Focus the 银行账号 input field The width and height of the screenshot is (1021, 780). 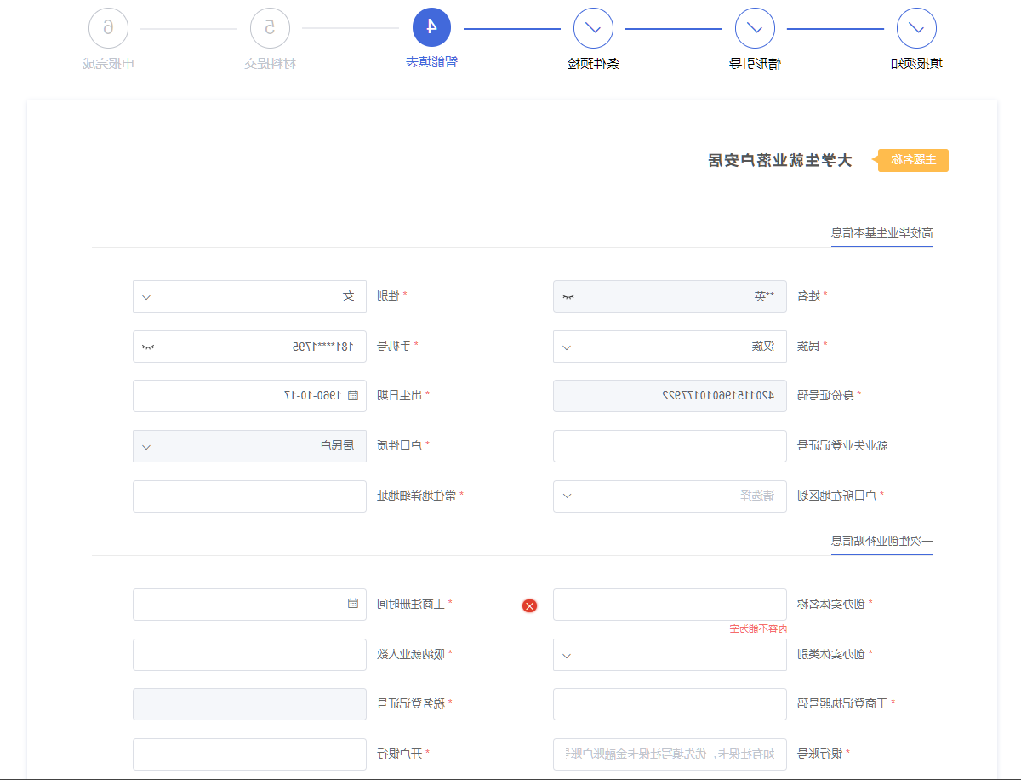[x=670, y=754]
